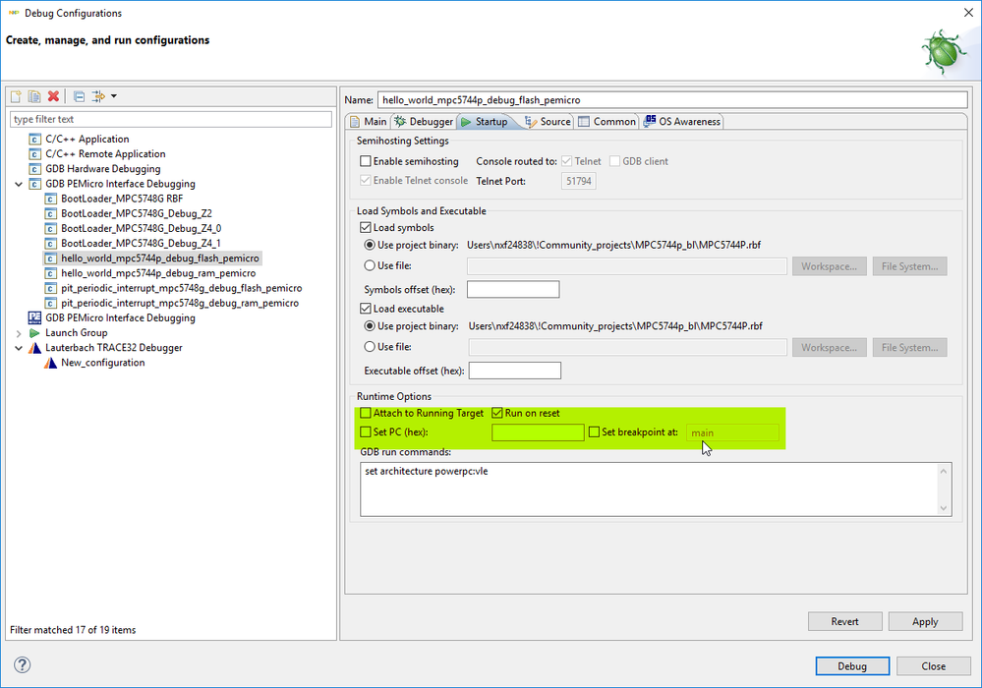
Task: Click the Filter launch configurations icon
Action: [98, 96]
